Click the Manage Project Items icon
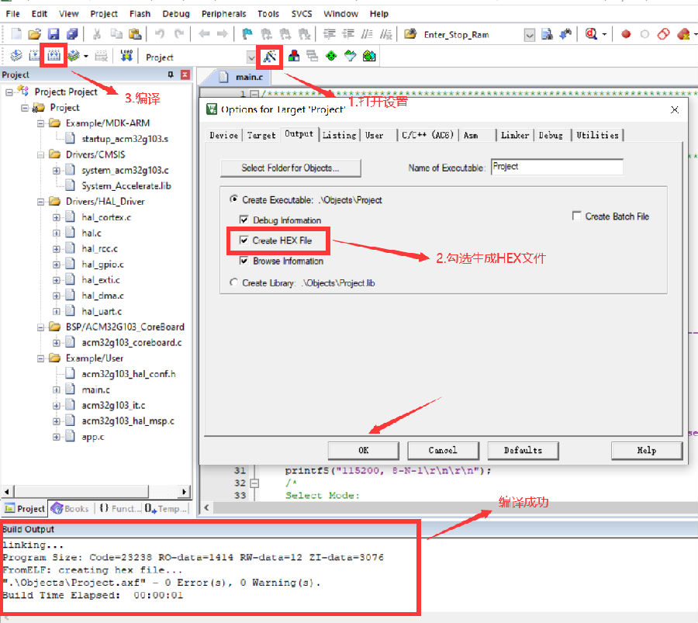 click(294, 56)
